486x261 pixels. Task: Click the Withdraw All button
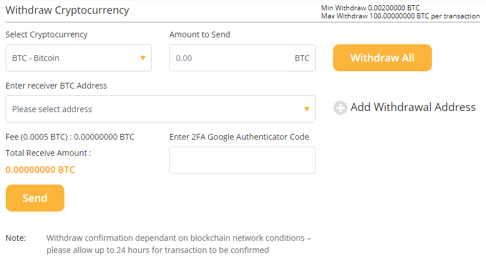click(382, 57)
